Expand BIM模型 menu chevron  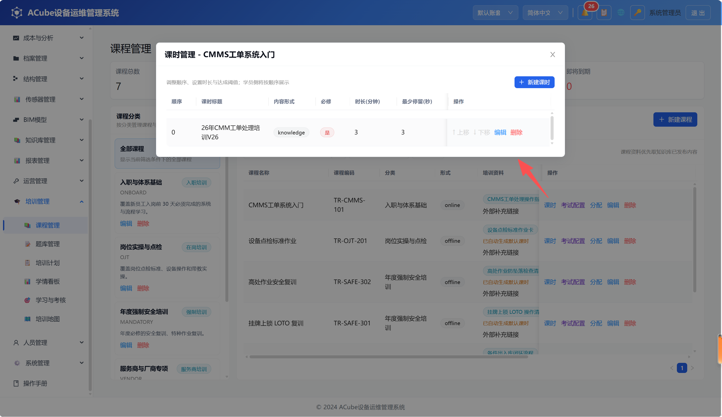(x=82, y=119)
